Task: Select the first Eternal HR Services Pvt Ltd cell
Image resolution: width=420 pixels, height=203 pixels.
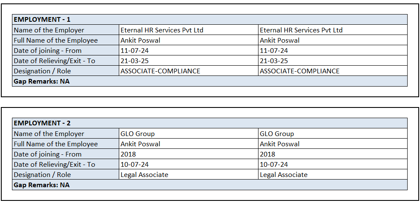Action: click(x=162, y=30)
